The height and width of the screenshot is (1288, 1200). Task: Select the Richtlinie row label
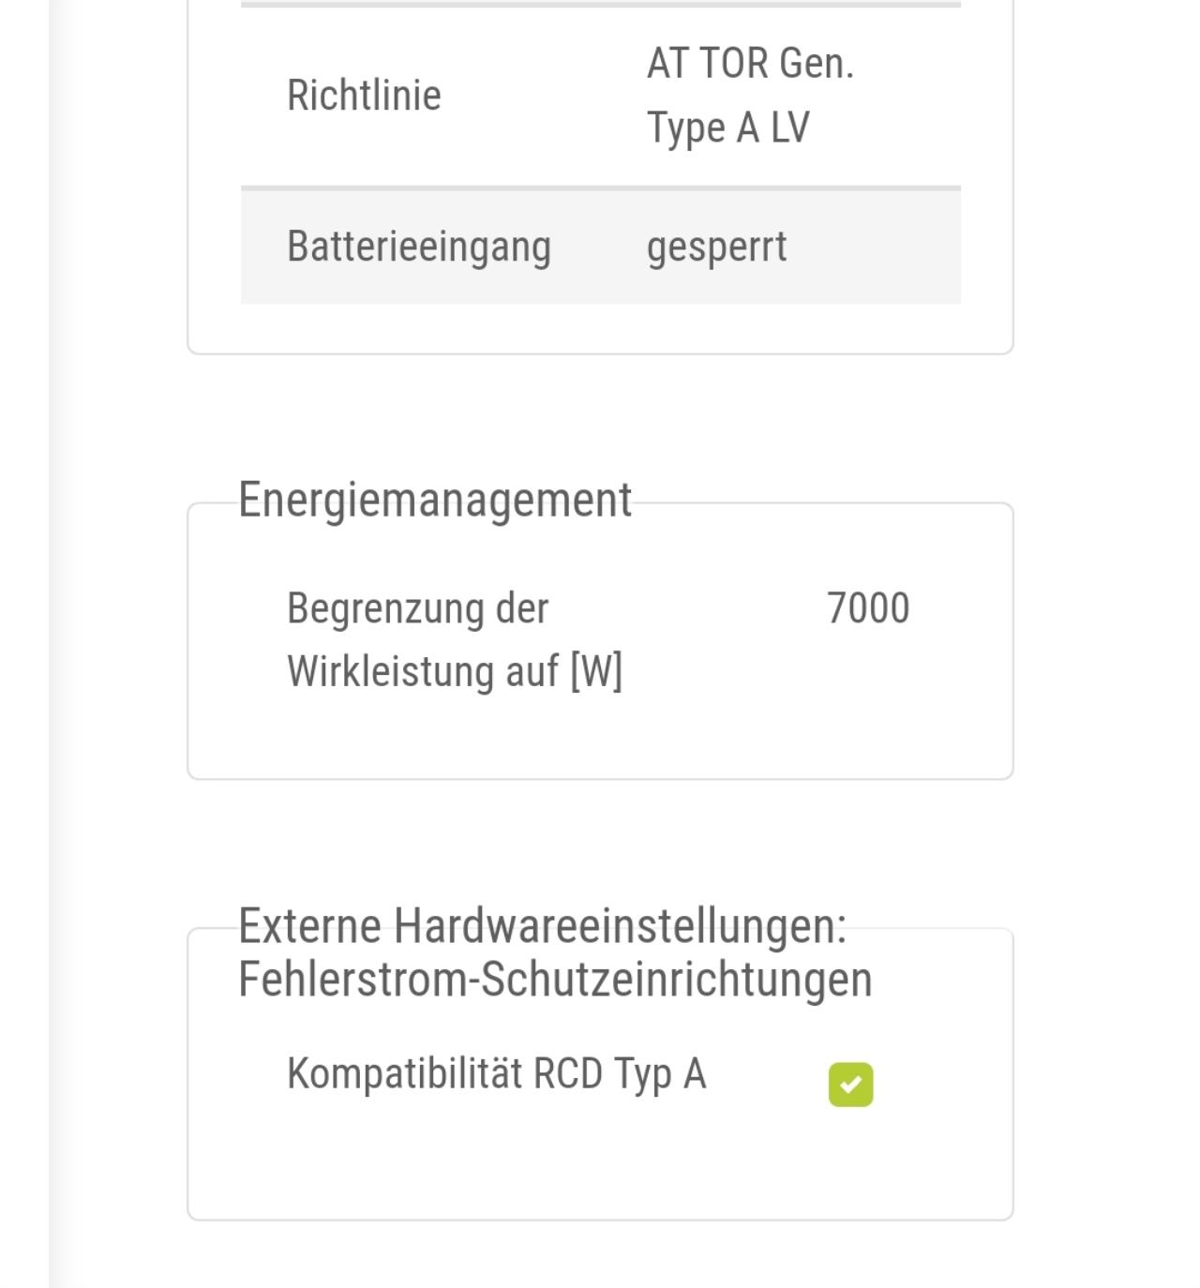point(364,96)
